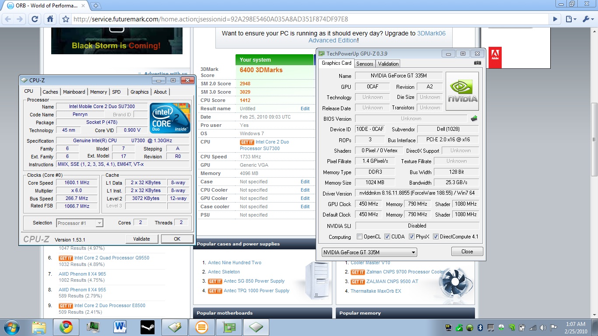
Task: Click the Adobe advertisement logo
Action: point(495,58)
